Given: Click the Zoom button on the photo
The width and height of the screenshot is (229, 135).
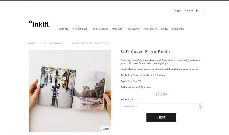Looking at the screenshot, I should pyautogui.click(x=106, y=129).
